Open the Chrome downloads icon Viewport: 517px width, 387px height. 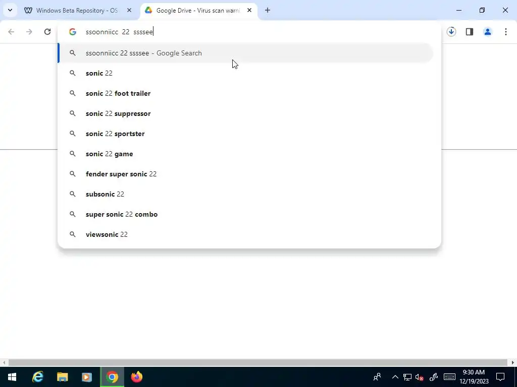pos(451,32)
